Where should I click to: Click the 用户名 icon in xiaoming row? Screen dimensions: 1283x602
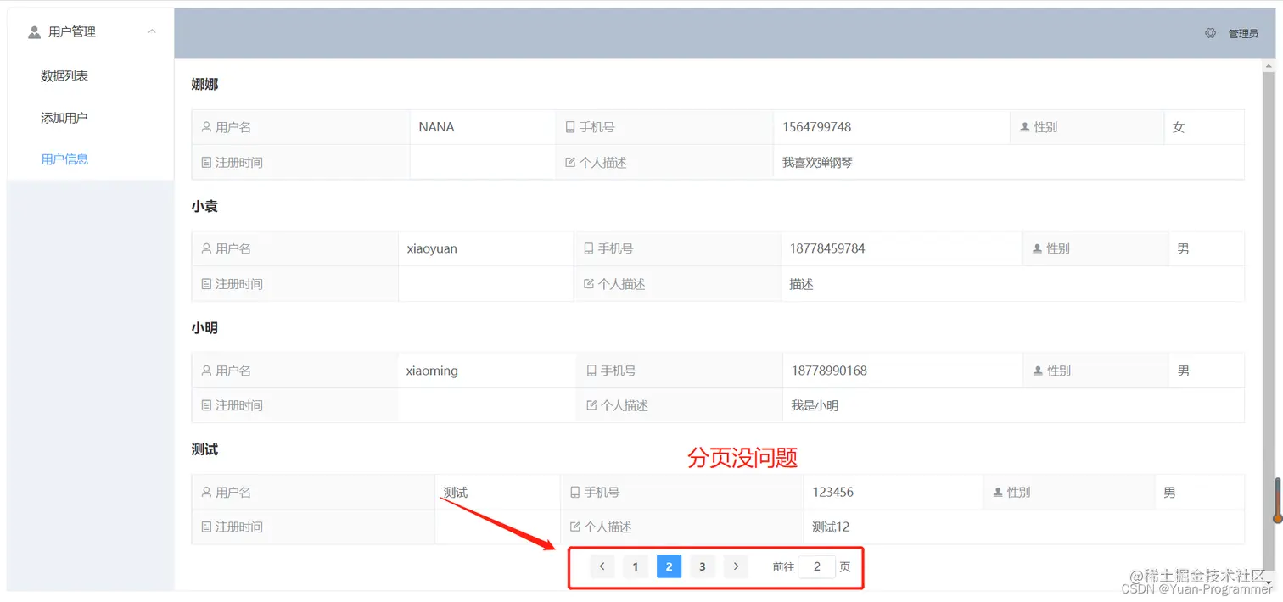[x=206, y=371]
